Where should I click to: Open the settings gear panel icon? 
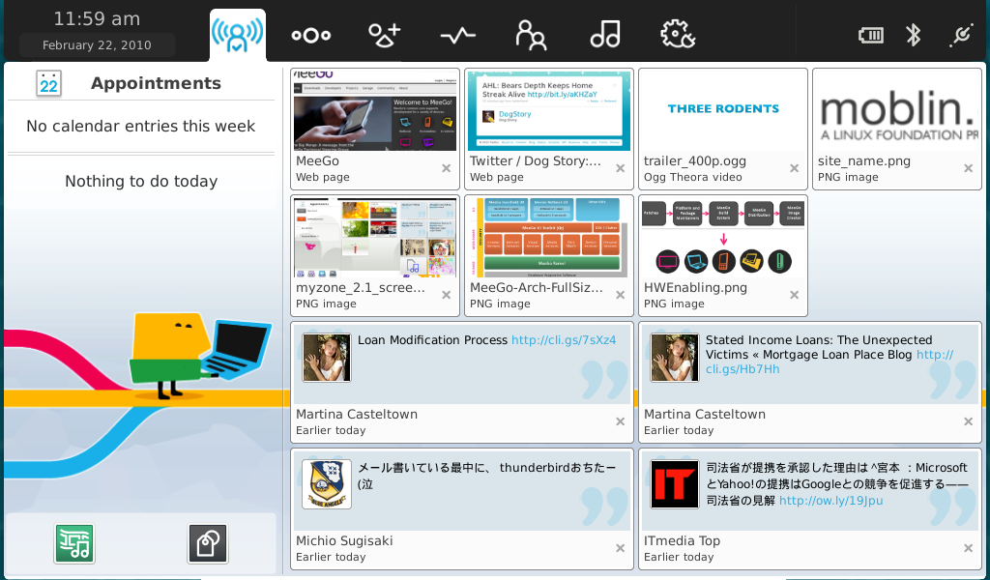678,34
